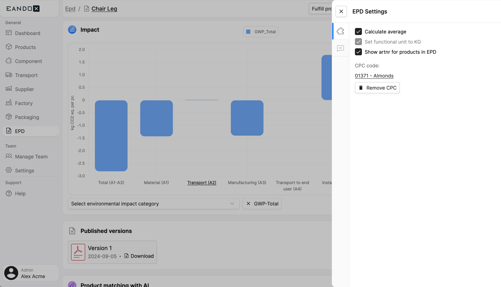Open the 01371 - Almonds CPC code link
Image resolution: width=501 pixels, height=287 pixels.
click(x=374, y=76)
